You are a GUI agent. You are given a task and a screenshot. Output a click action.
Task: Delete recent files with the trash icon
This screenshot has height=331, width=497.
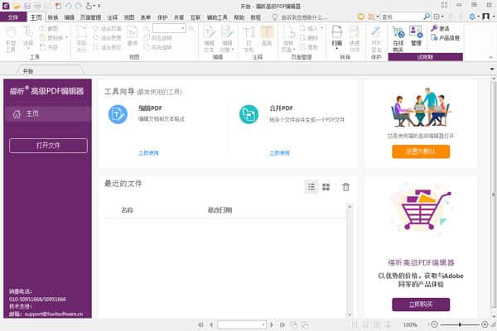346,188
